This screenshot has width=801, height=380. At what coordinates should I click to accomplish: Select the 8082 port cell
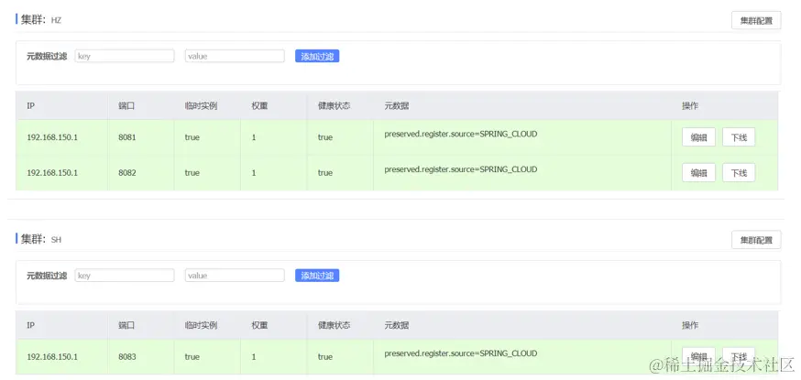[127, 172]
